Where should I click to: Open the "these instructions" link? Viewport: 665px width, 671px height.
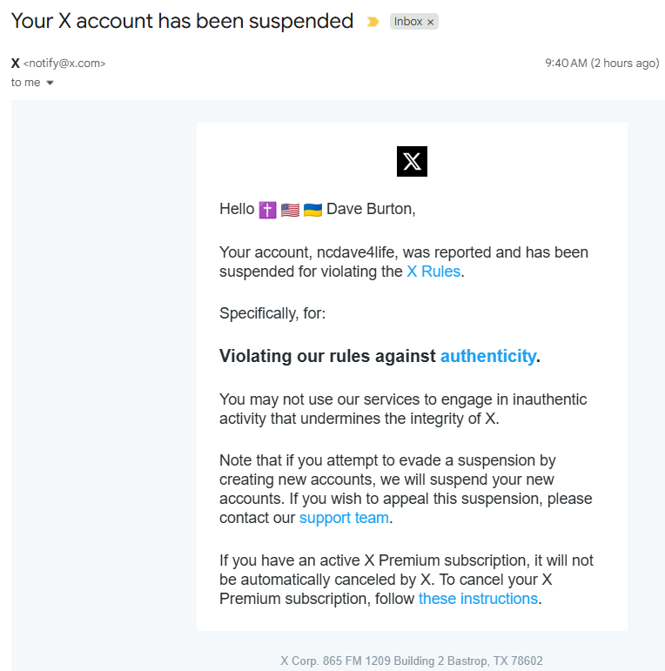click(x=478, y=599)
